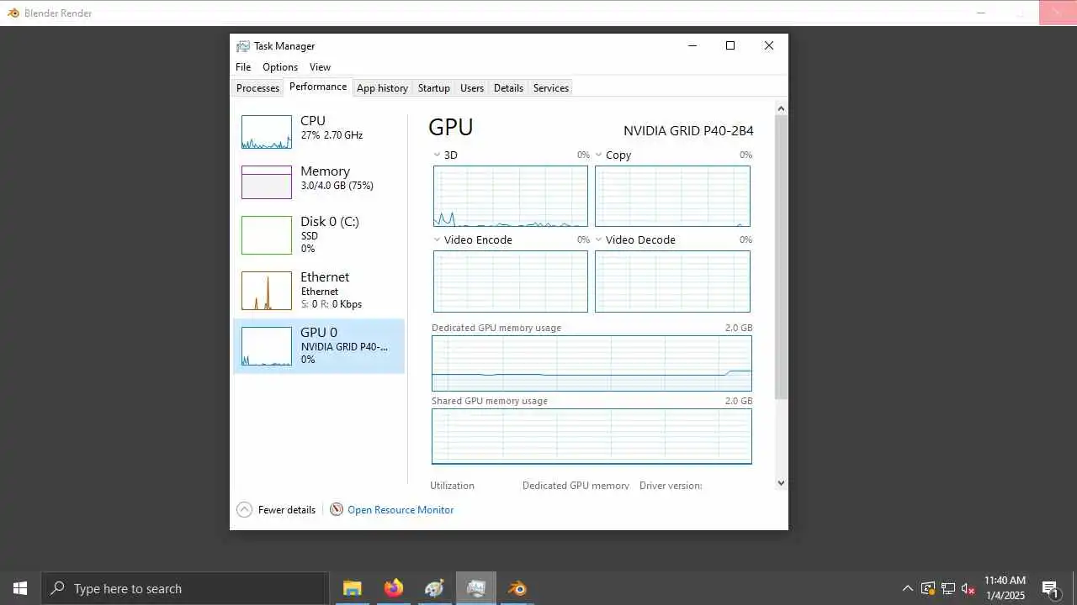Click the vertical scrollbar thumb
The width and height of the screenshot is (1077, 605).
tap(781, 257)
